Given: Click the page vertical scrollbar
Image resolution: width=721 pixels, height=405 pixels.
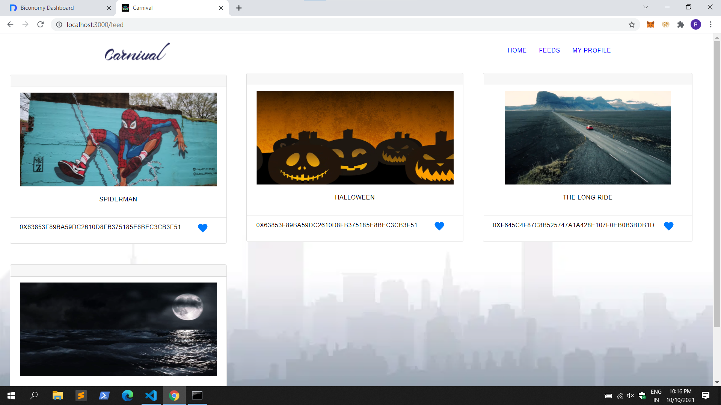Looking at the screenshot, I should coord(717,184).
